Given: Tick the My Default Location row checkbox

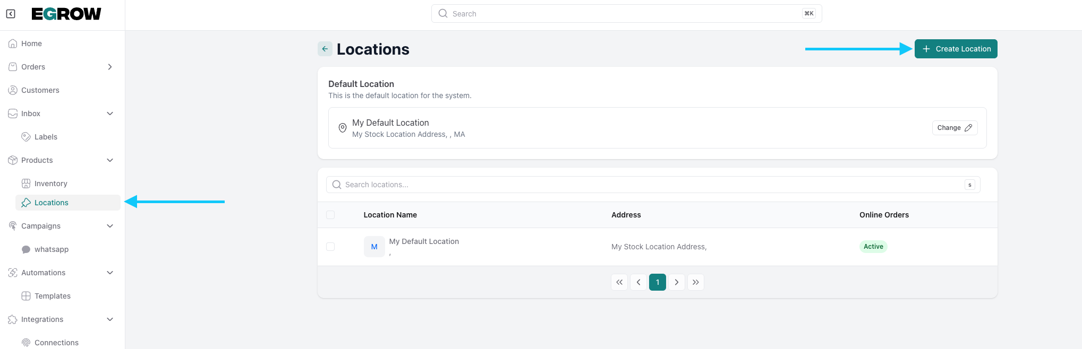Looking at the screenshot, I should point(330,247).
